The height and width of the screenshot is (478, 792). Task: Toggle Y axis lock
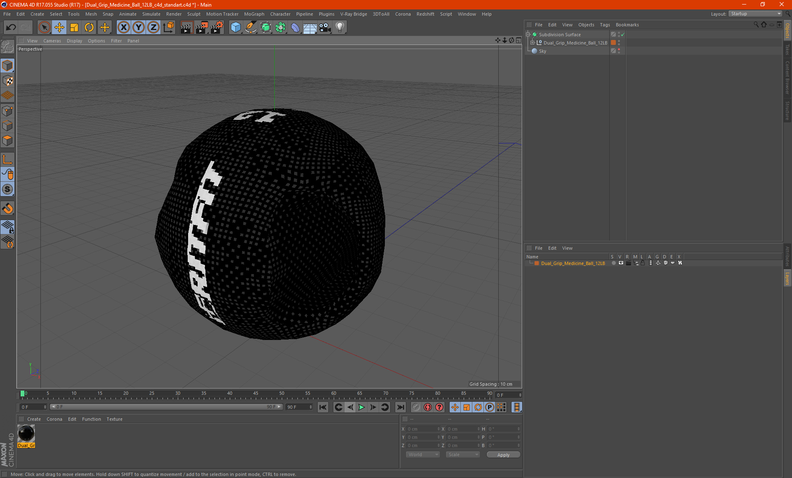[x=139, y=28]
